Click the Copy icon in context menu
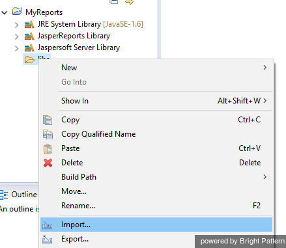Image resolution: width=286 pixels, height=248 pixels. tap(48, 120)
